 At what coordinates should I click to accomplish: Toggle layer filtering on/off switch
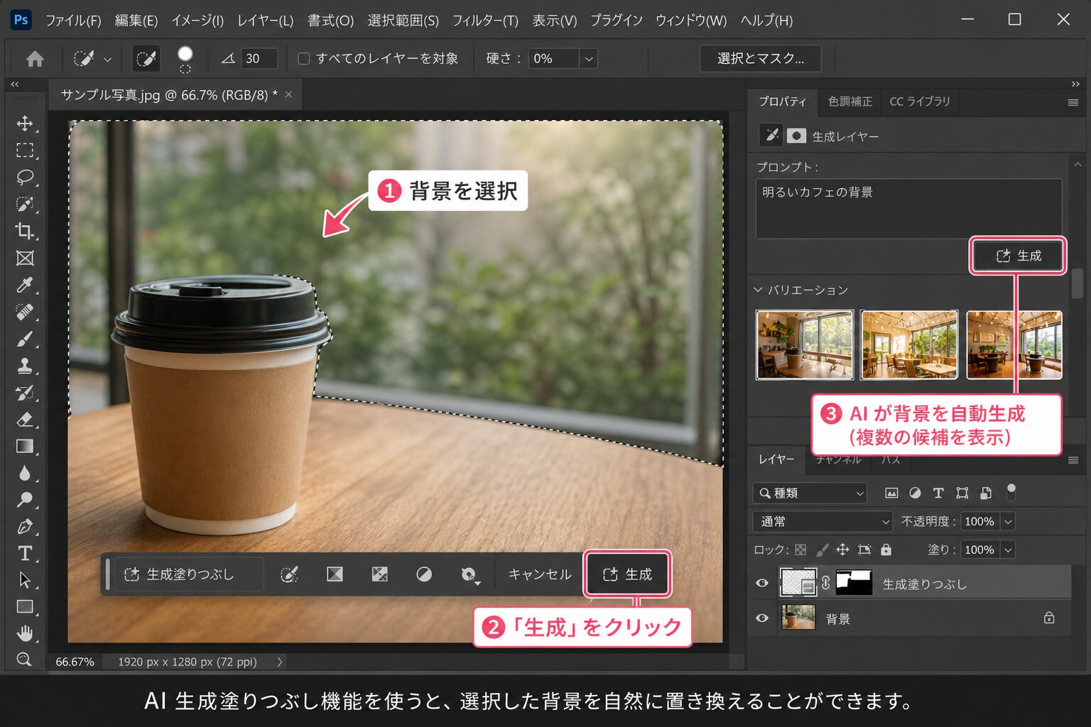point(1011,492)
